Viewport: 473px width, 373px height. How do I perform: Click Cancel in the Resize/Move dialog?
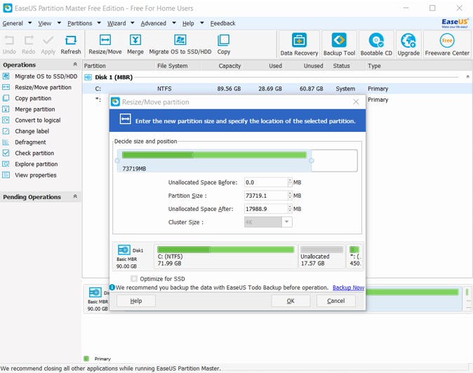pyautogui.click(x=335, y=301)
